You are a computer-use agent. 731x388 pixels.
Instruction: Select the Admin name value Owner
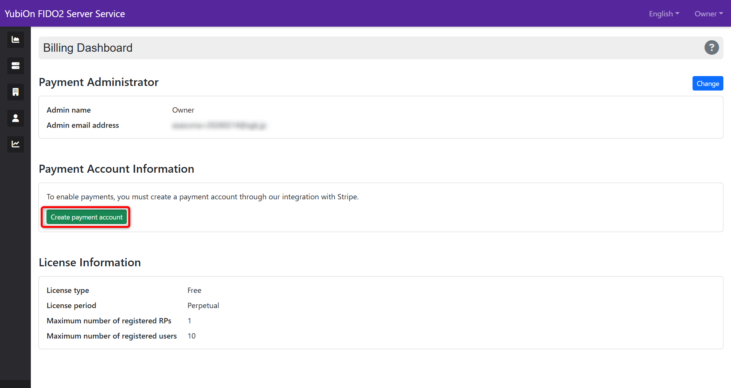[x=183, y=110]
